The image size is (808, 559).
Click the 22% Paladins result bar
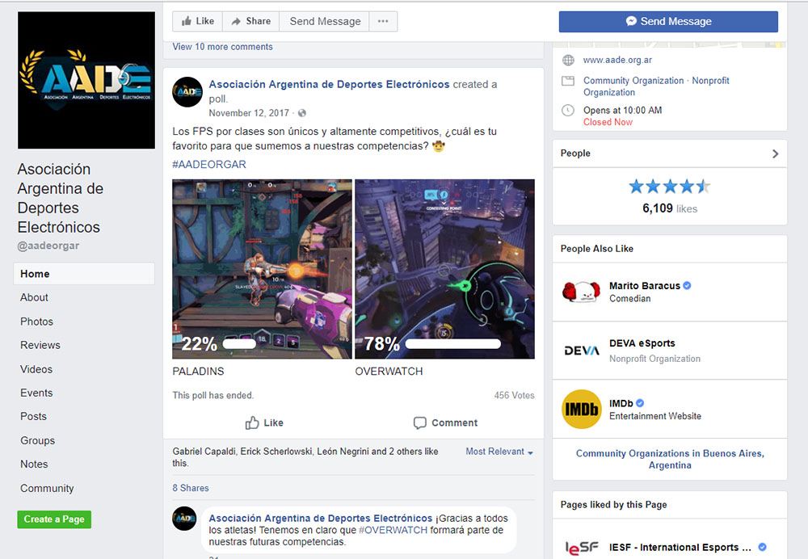point(239,343)
